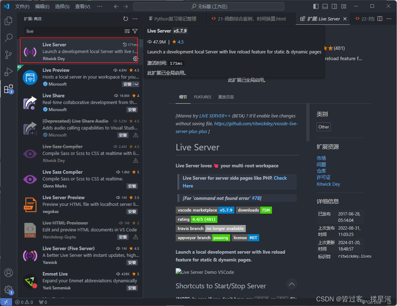Image resolution: width=397 pixels, height=306 pixels.
Task: Open the 查看(V) menu
Action: pos(83,7)
